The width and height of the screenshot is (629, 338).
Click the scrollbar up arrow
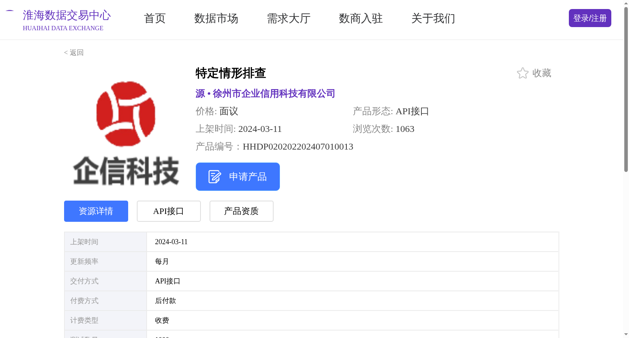pos(626,3)
